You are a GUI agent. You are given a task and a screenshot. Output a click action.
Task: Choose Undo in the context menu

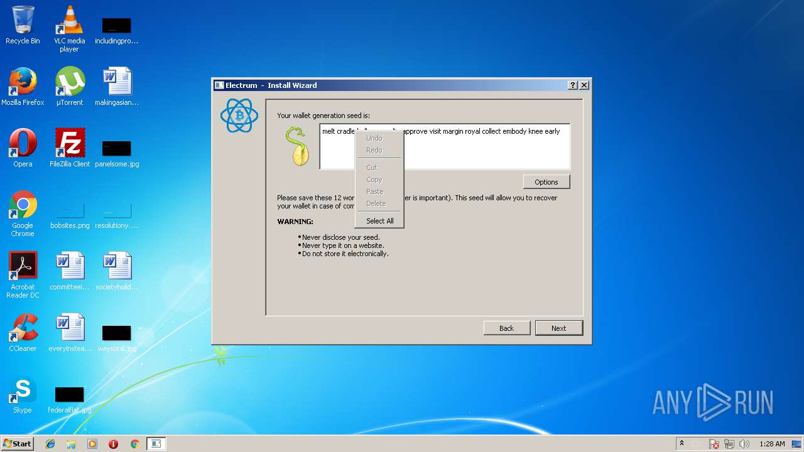[x=379, y=138]
